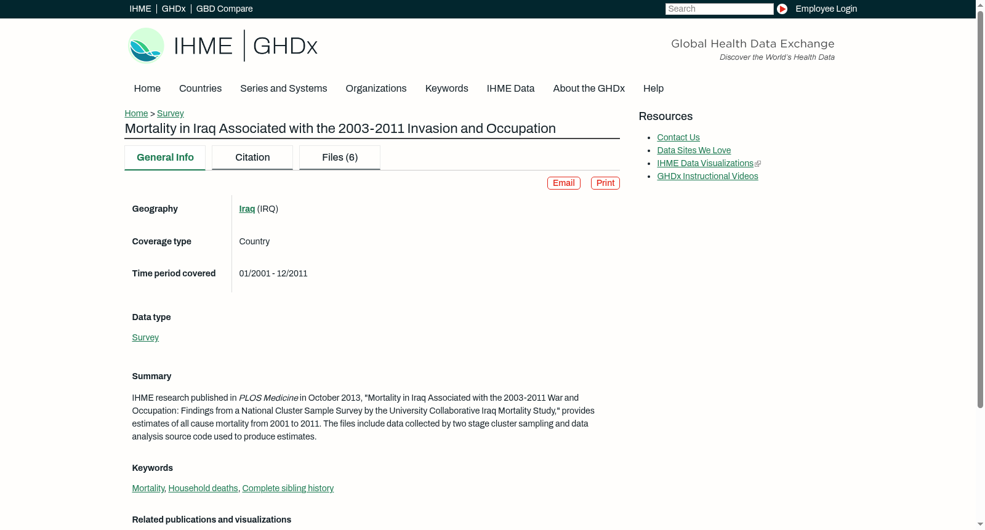Click the page title Mortality in Iraq heading
985x530 pixels.
coord(340,129)
